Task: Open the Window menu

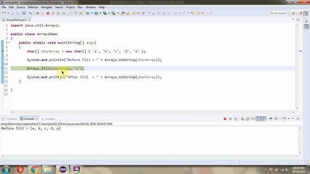Action: 91,7
